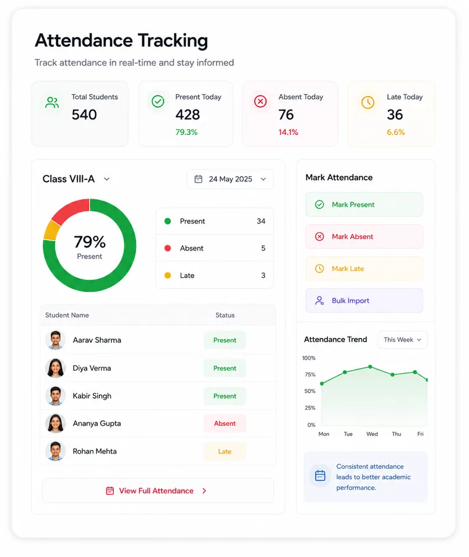
Task: Click Ananya Gupta's Absent status badge
Action: click(225, 423)
